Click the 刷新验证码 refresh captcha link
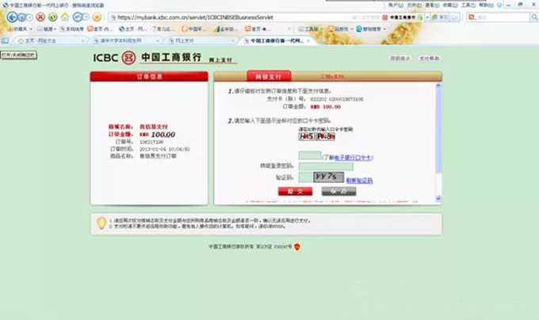The image size is (539, 320). [359, 181]
